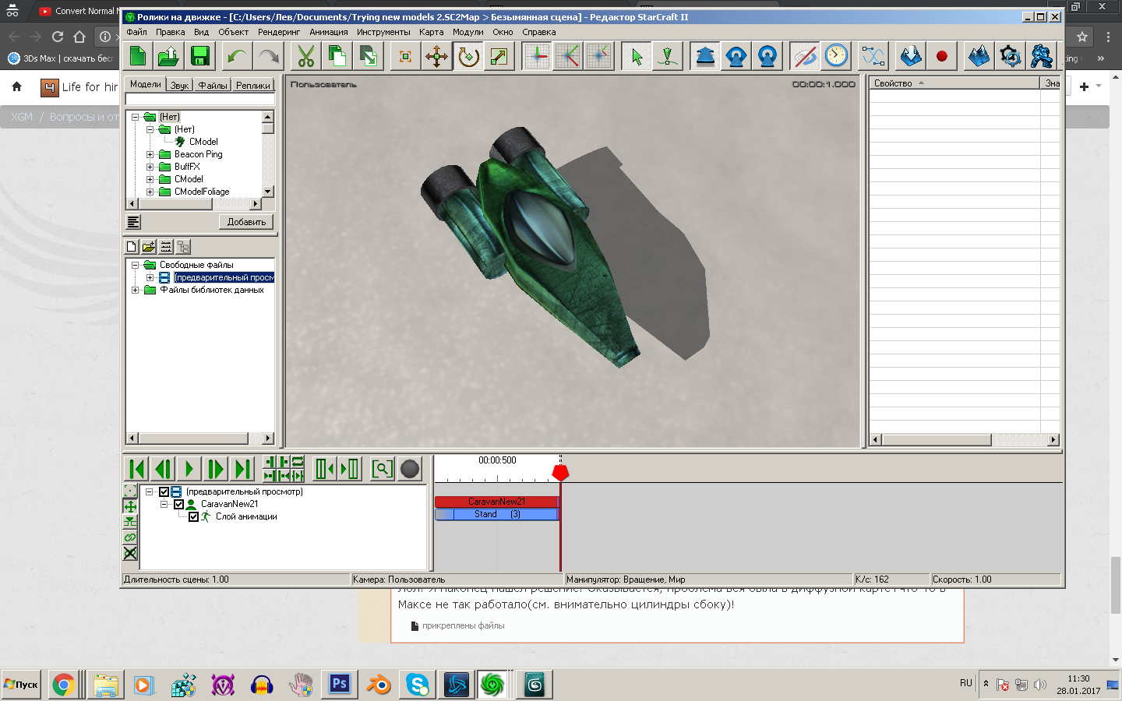The width and height of the screenshot is (1122, 701).
Task: Expand Файлы библиотек данных tree node
Action: click(x=135, y=290)
